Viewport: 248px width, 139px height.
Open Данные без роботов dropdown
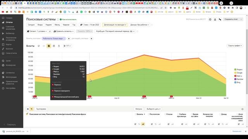139,25
